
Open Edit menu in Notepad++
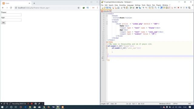[x=106, y=5]
